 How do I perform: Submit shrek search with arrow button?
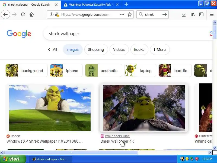tap(164, 14)
